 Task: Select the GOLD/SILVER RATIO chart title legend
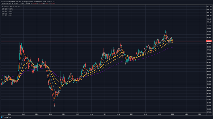[x=11, y=6]
